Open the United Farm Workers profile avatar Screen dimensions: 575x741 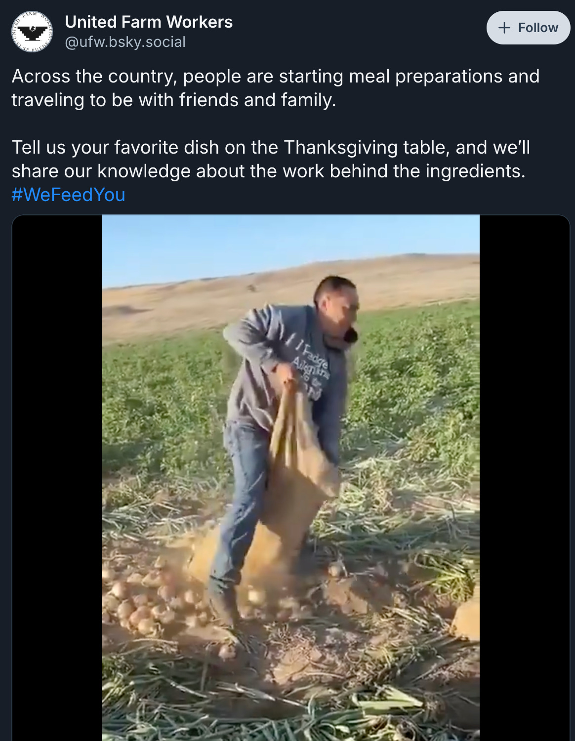tap(32, 32)
